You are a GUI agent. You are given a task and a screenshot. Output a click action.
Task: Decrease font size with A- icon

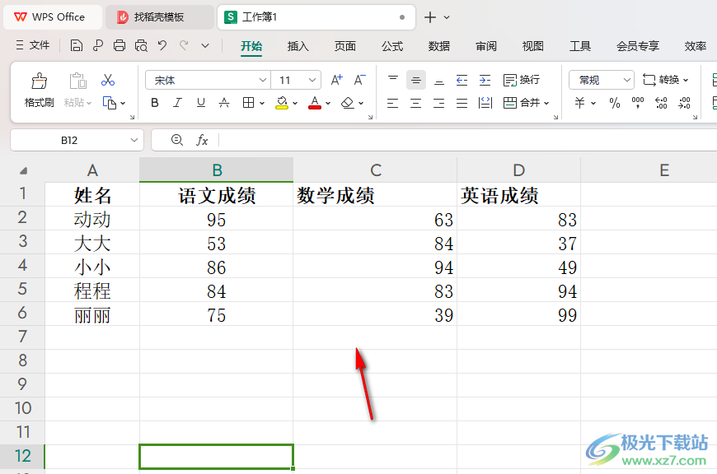360,80
